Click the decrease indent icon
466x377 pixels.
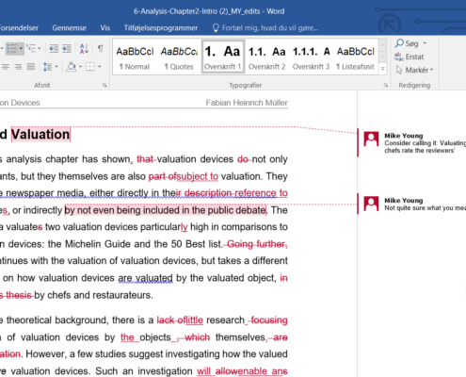(x=54, y=49)
